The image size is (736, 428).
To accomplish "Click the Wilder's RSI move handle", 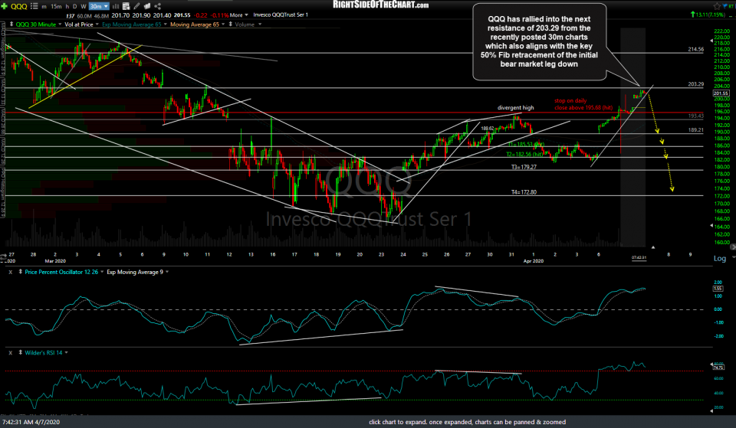I will click(x=20, y=352).
